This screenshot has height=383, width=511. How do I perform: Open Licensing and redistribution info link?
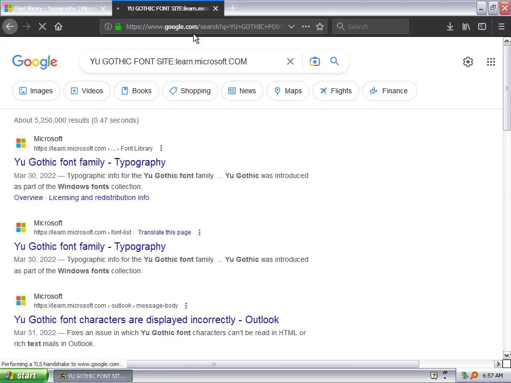pyautogui.click(x=99, y=197)
